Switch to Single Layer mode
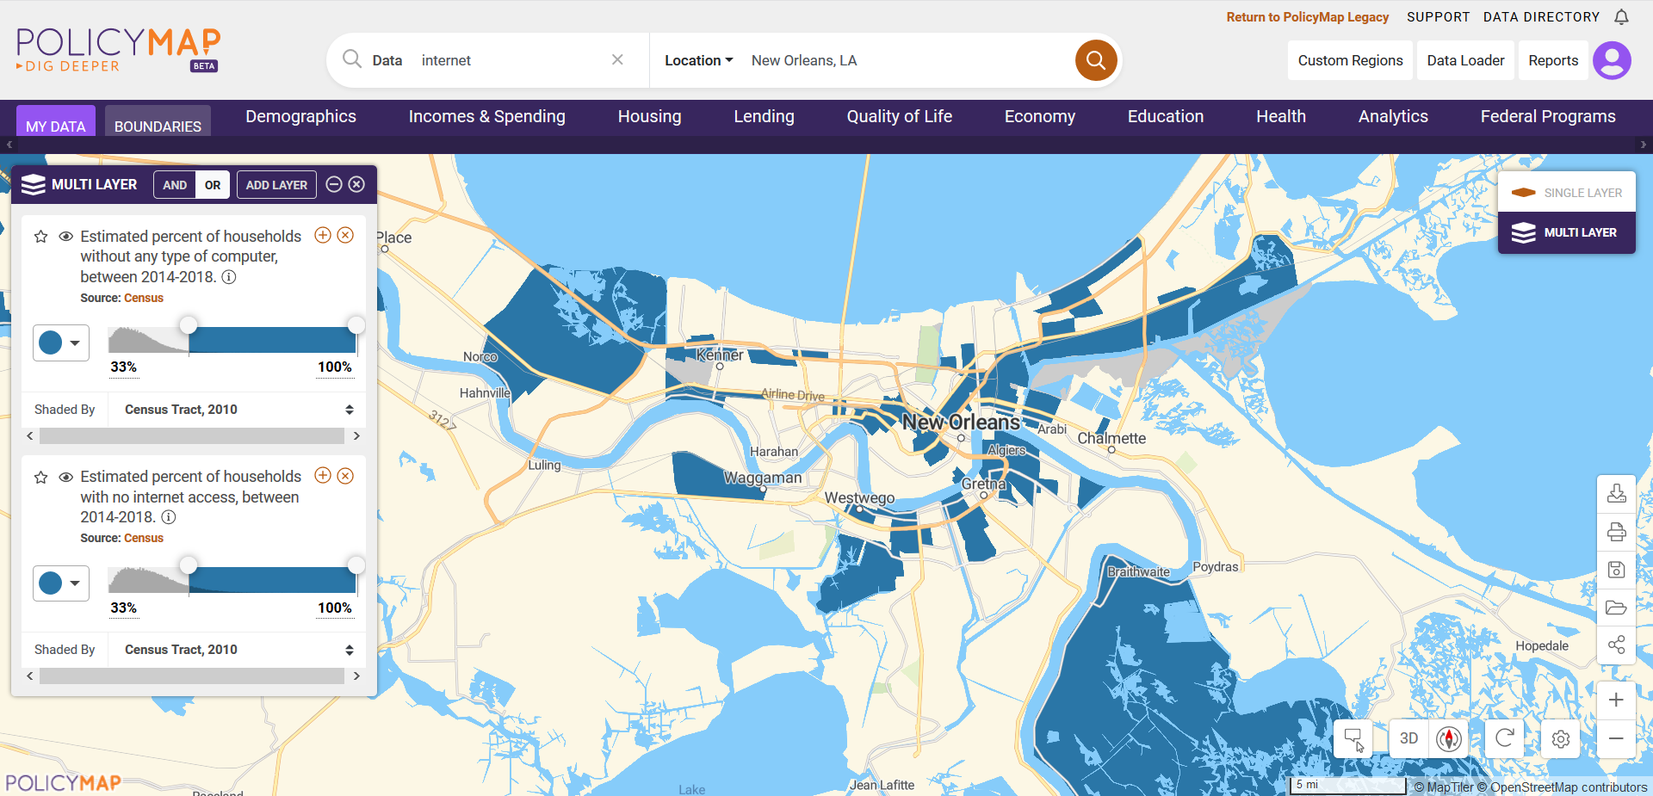Image resolution: width=1653 pixels, height=796 pixels. (1567, 193)
